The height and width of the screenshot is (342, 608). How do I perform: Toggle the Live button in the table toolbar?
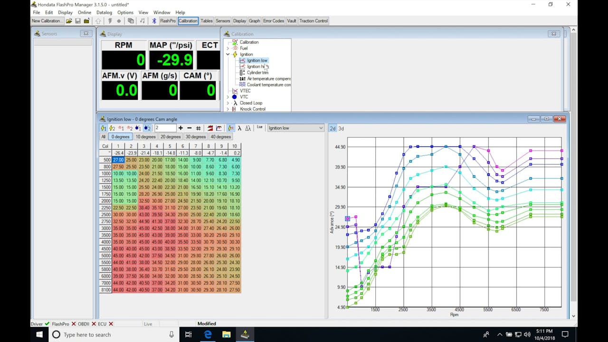[259, 128]
